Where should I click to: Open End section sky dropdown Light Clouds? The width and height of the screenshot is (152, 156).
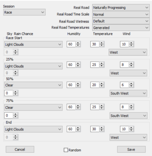tap(33, 129)
